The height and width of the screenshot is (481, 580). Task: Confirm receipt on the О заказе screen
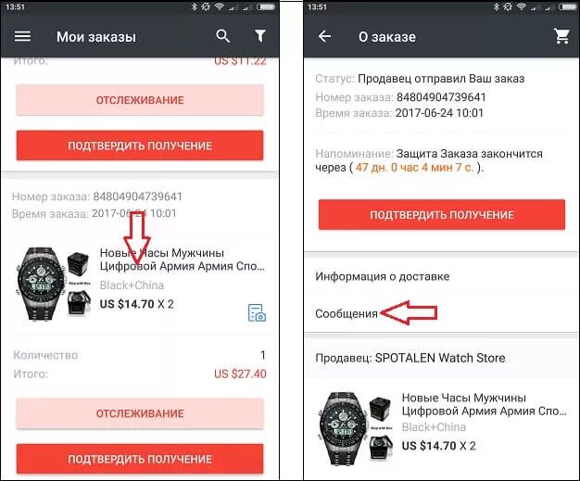[442, 215]
